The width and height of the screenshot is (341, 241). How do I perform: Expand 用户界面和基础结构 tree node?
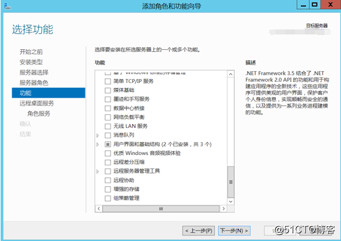click(98, 144)
